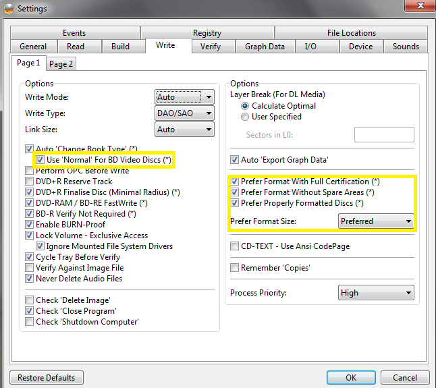Close the Settings dialog window
Image resolution: width=436 pixels, height=388 pixels.
tap(420, 5)
